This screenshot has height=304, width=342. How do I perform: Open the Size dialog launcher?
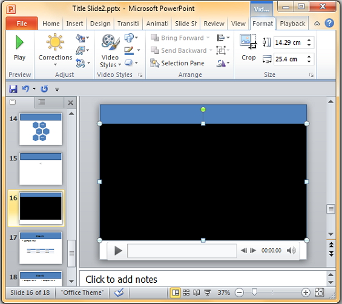(x=311, y=75)
